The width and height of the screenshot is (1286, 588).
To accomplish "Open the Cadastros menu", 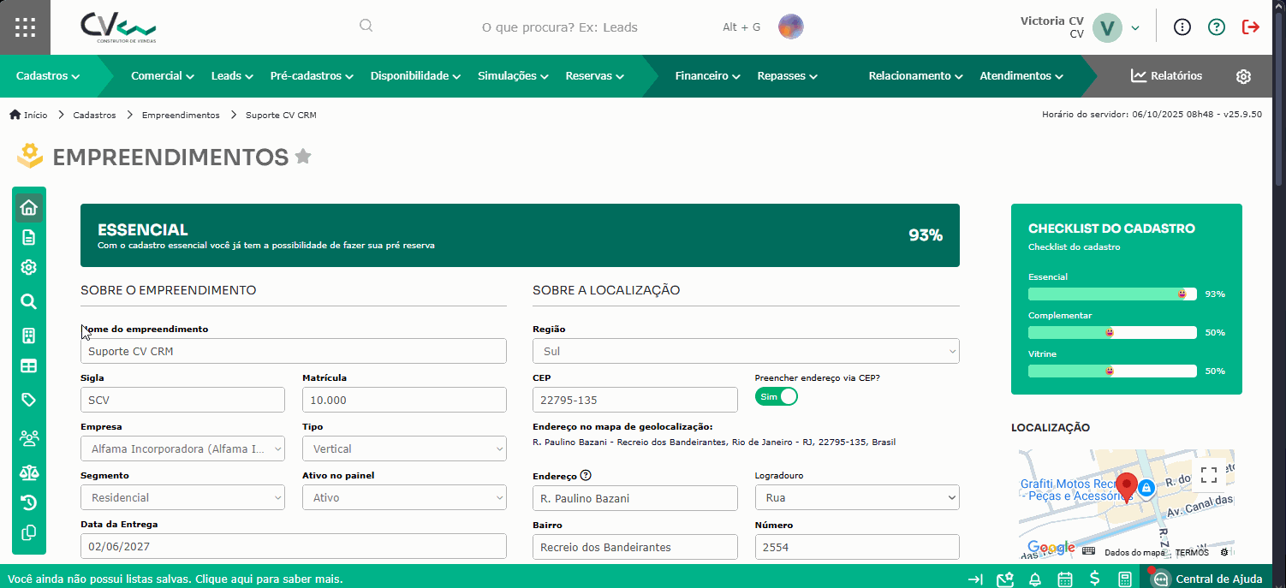I will click(48, 76).
